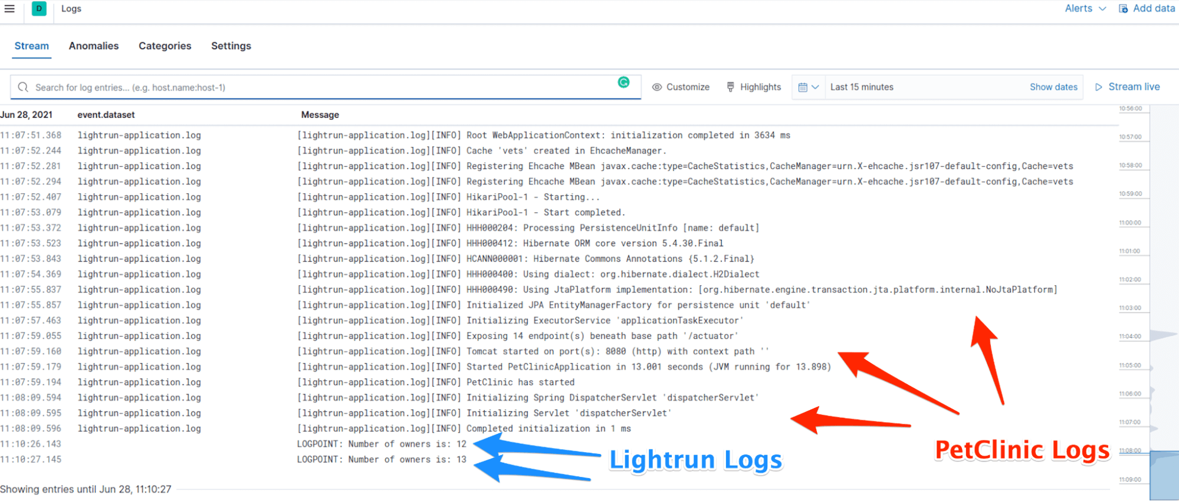1179x501 pixels.
Task: Click the Add data link
Action: [x=1154, y=9]
